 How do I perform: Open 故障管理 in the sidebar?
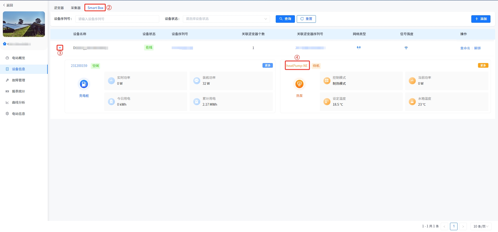click(x=18, y=80)
